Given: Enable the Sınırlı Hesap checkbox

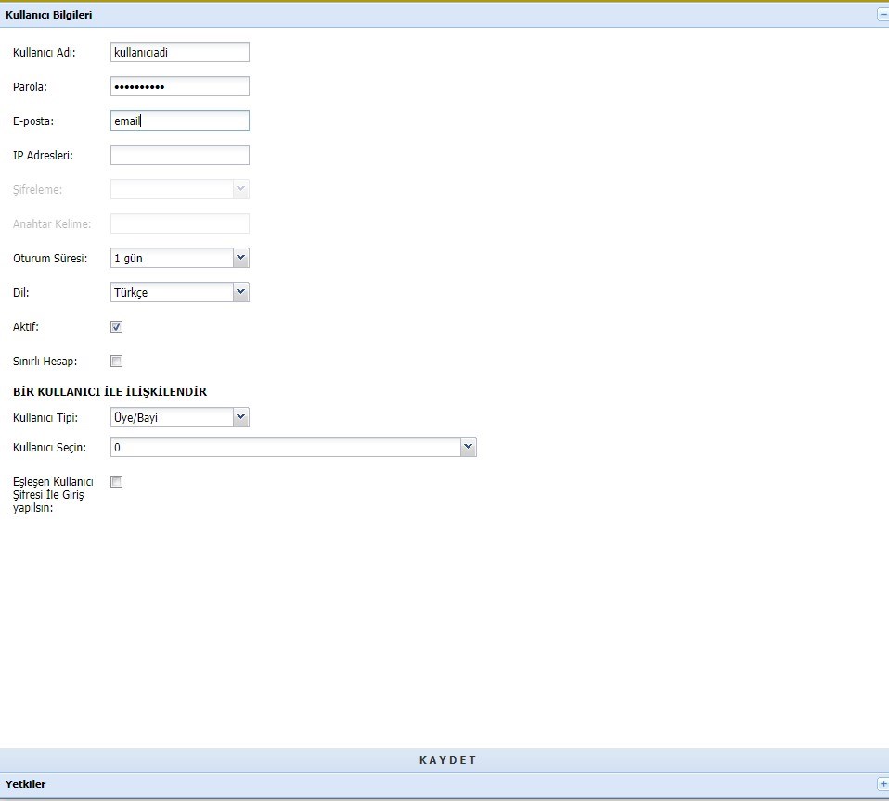Looking at the screenshot, I should [116, 362].
